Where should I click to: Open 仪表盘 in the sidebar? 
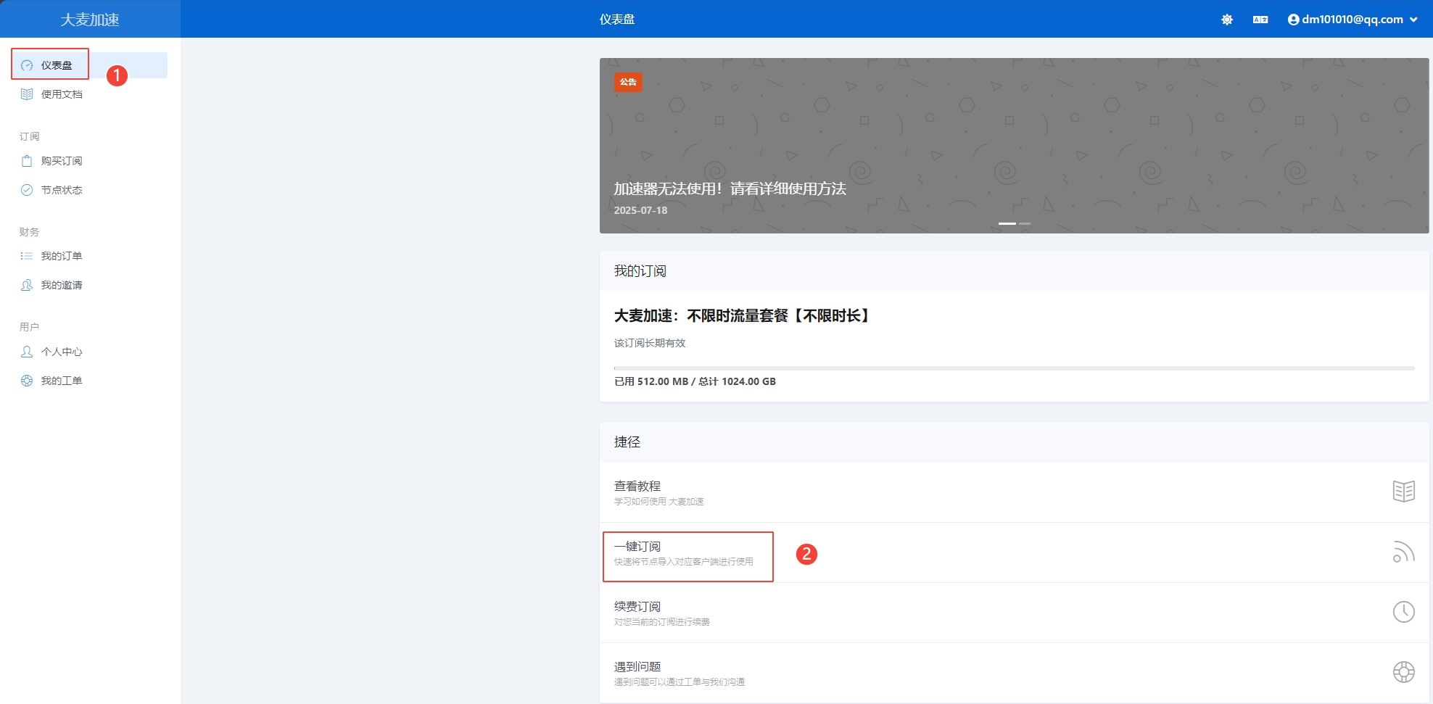click(57, 65)
